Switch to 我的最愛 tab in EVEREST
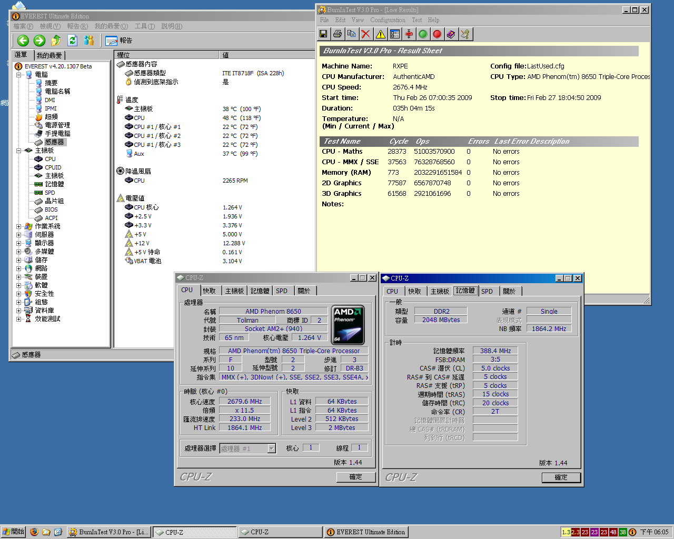The height and width of the screenshot is (539, 674). 49,55
